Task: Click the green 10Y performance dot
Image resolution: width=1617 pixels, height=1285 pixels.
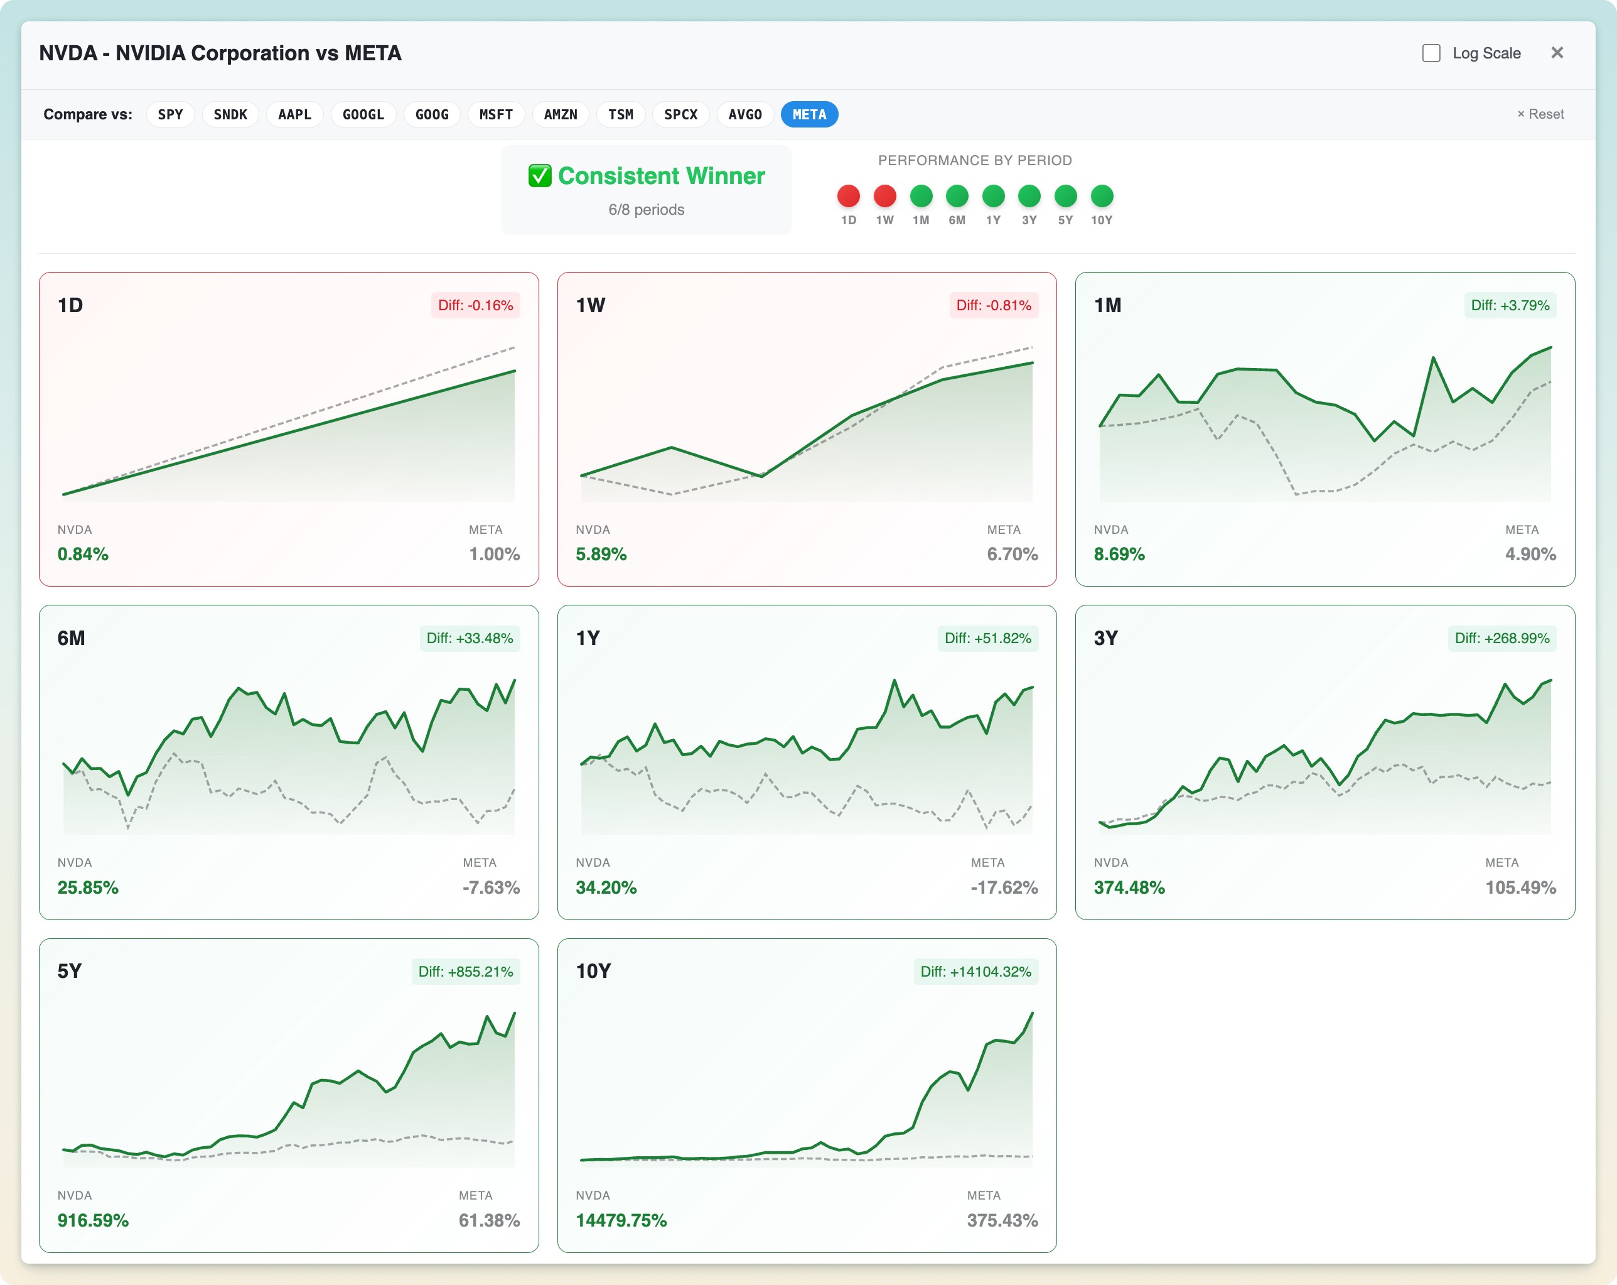Action: coord(1102,196)
